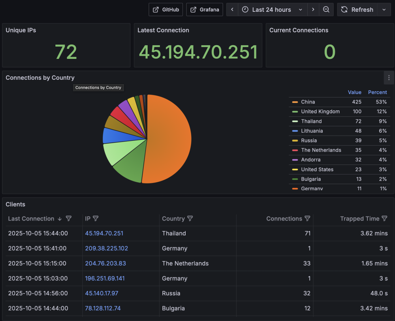395x321 pixels.
Task: Sort legend by Percent column
Action: coord(377,92)
